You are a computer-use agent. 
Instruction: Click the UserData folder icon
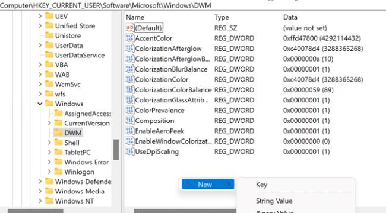49,45
